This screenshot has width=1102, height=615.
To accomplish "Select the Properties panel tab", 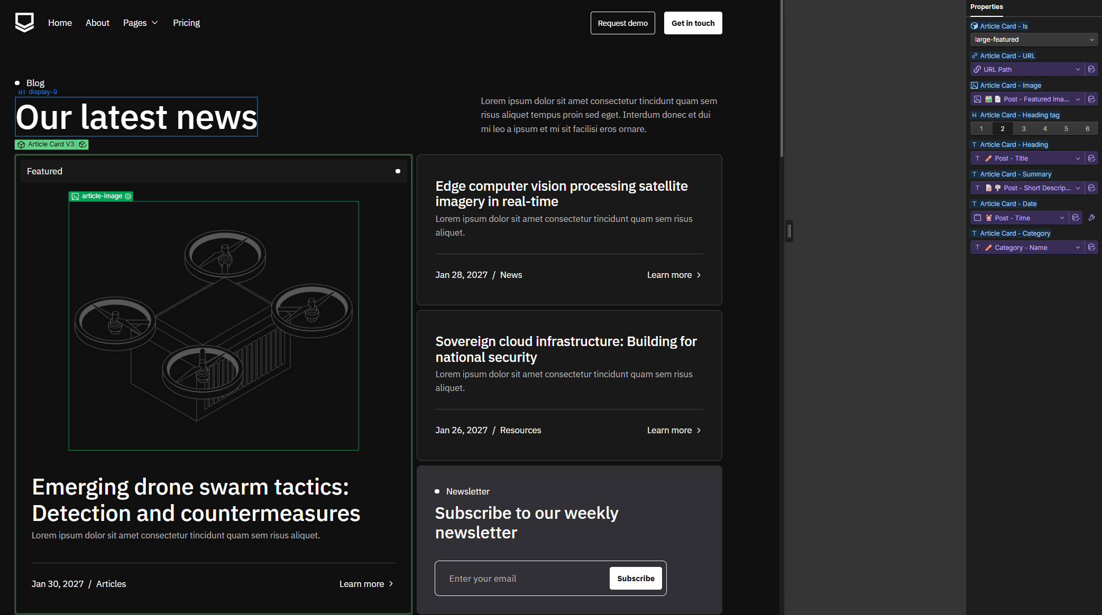I will pyautogui.click(x=986, y=7).
